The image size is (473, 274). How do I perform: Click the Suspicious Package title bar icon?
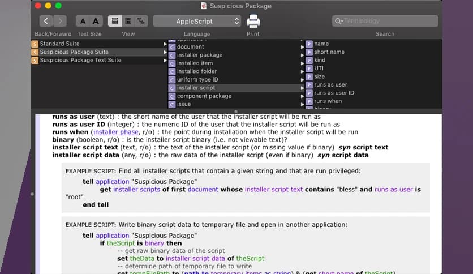(204, 6)
